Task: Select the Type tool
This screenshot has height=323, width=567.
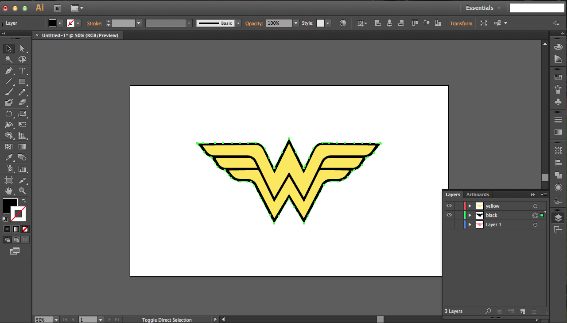Action: coord(22,71)
